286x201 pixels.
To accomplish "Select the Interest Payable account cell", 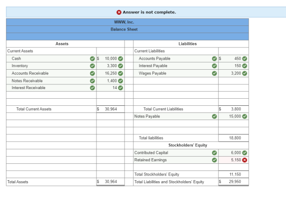I will click(176, 66).
